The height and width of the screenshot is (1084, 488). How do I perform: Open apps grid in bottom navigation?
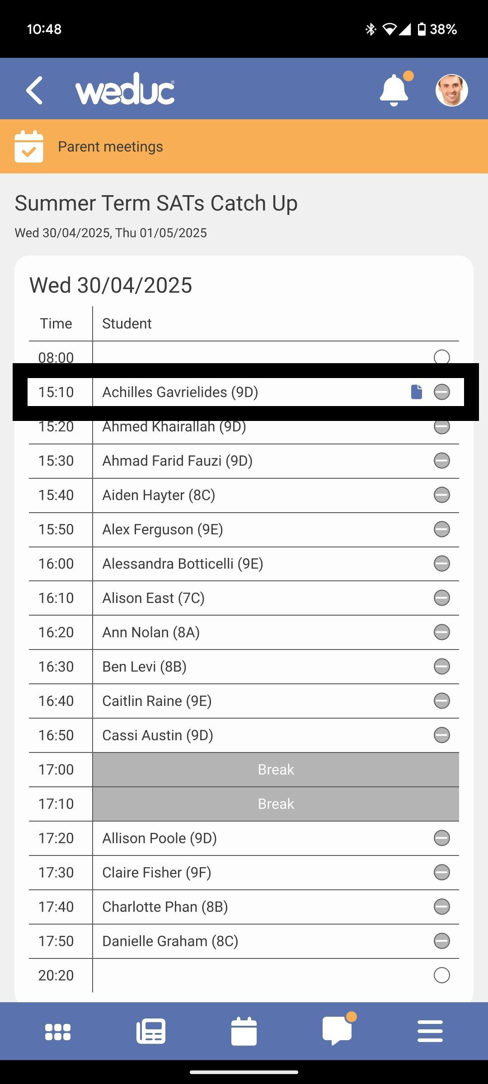pos(58,1032)
